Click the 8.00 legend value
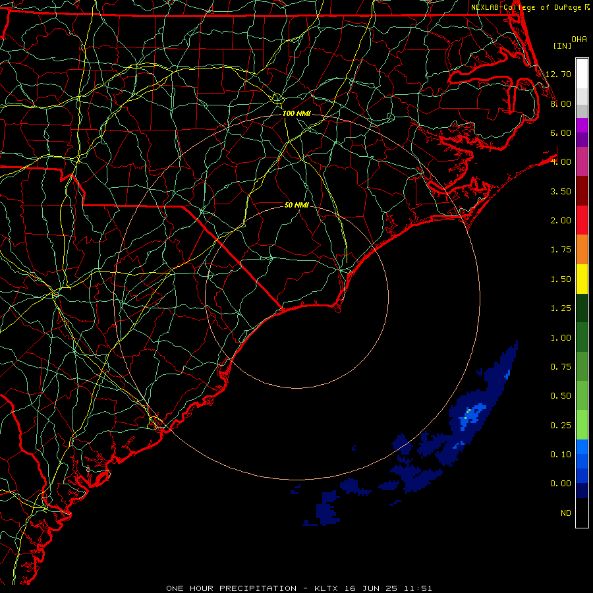 coord(561,103)
